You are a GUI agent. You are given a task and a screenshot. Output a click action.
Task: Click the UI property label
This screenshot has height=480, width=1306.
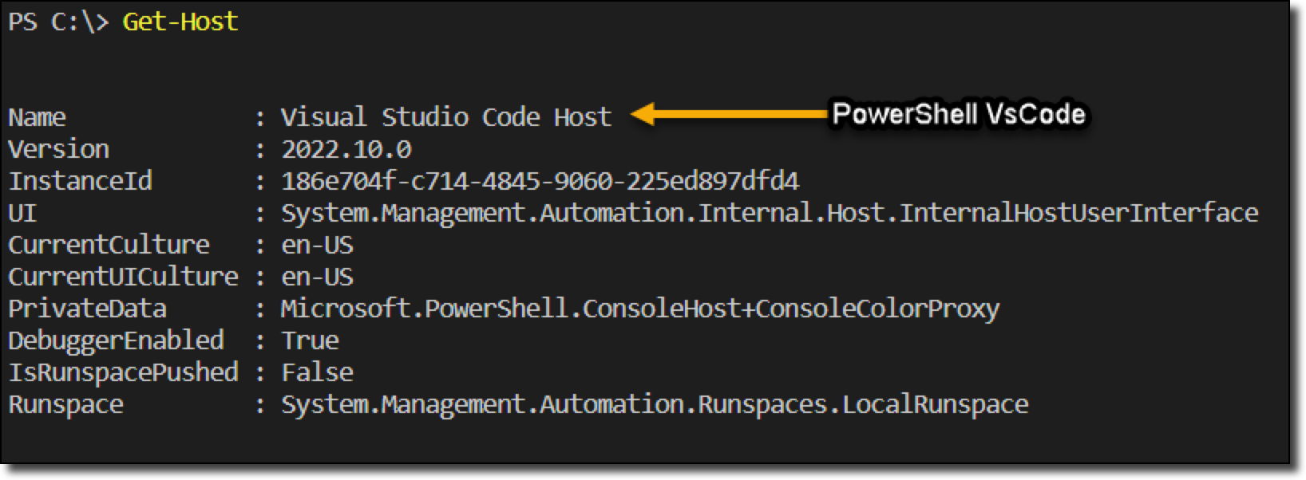click(x=22, y=213)
